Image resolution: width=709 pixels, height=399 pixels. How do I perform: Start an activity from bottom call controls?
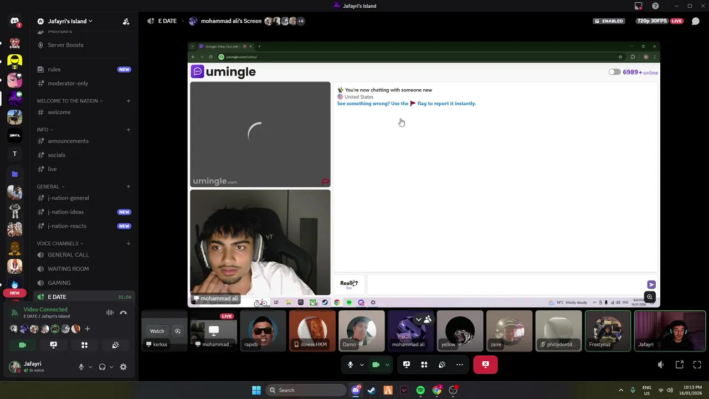[x=424, y=365]
